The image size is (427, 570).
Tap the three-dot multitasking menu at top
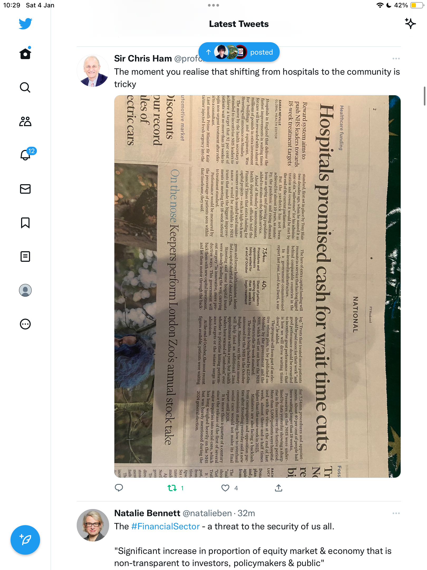click(213, 5)
